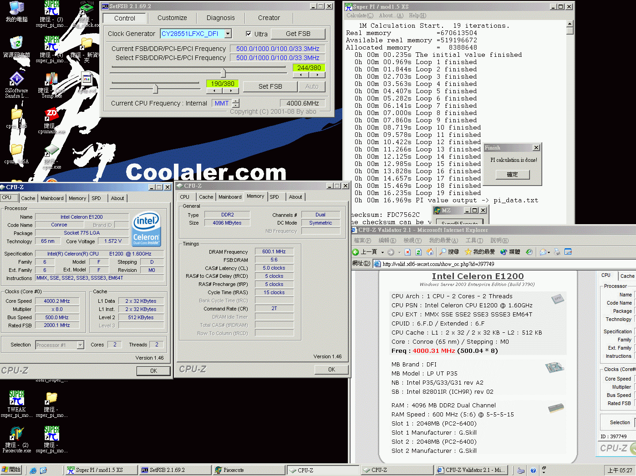Screen dimensions: 636x476
Task: Click OK in left CPU-Z window
Action: [x=154, y=371]
